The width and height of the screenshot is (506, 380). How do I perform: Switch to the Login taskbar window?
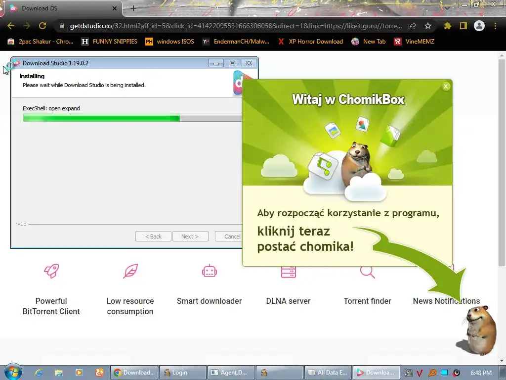183,373
